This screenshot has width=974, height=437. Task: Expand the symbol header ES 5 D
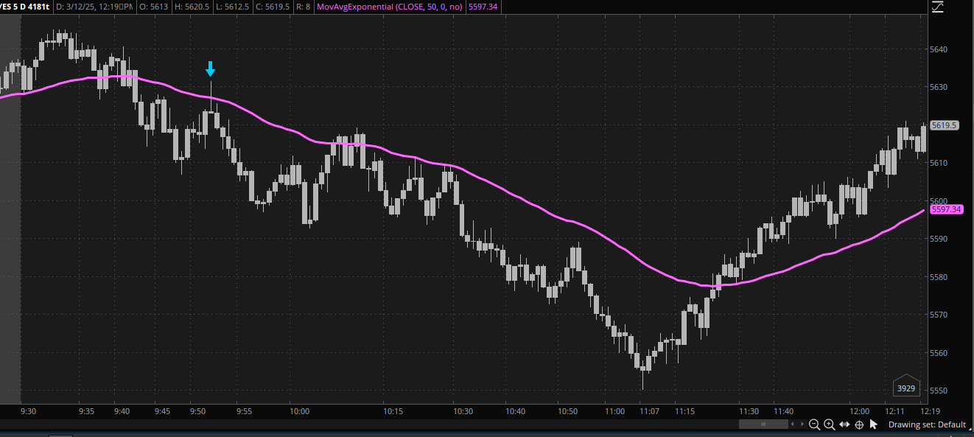pyautogui.click(x=24, y=7)
